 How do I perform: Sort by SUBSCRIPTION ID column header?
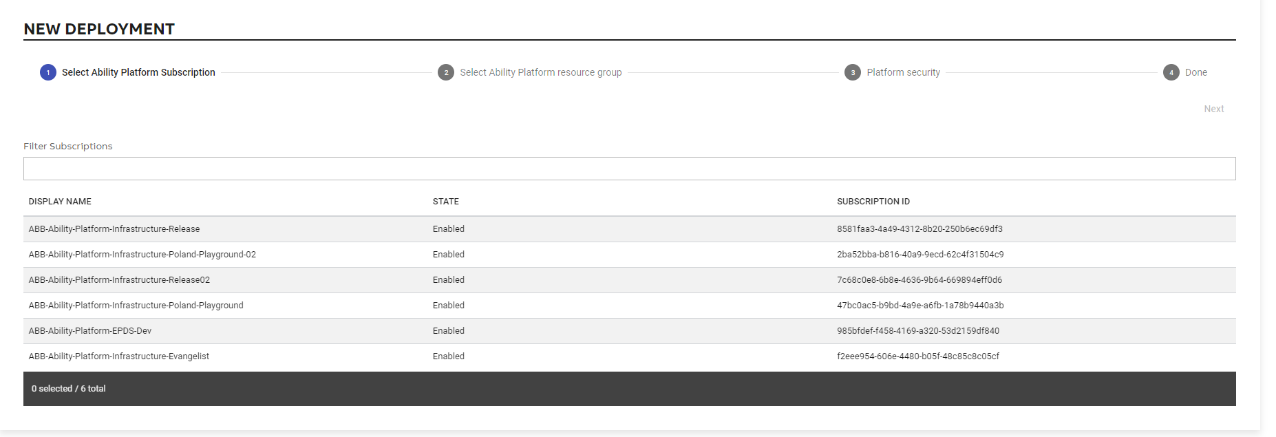(x=873, y=202)
